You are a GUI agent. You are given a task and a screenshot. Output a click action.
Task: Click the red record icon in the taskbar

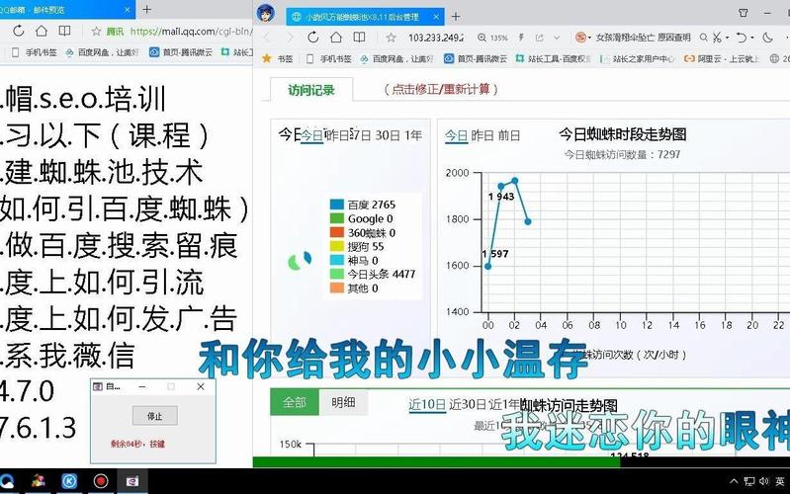100,481
